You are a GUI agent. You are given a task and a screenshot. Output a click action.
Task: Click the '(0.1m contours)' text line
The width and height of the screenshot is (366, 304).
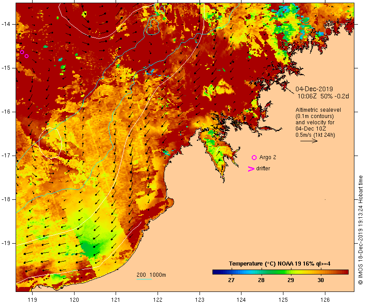315,116
